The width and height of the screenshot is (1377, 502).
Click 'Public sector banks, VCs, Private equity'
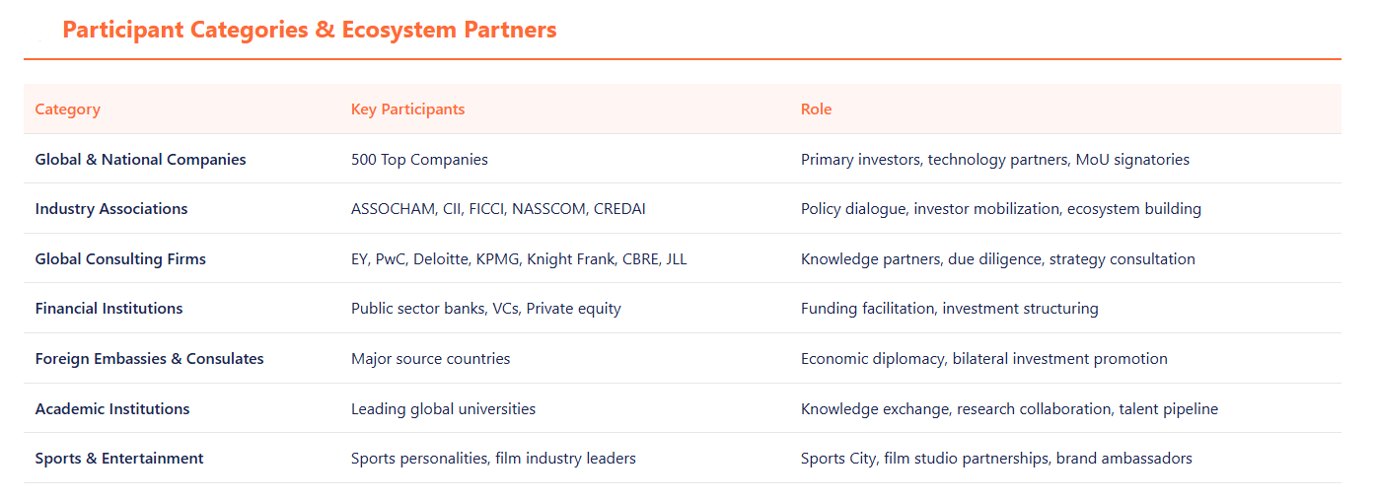(x=485, y=309)
